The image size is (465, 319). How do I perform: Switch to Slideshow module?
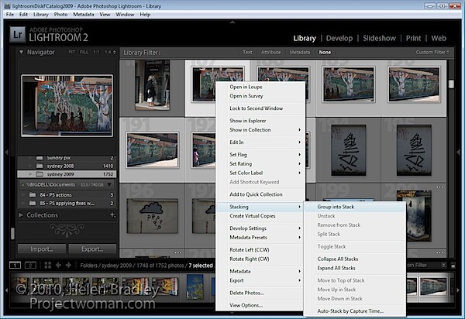(x=379, y=38)
